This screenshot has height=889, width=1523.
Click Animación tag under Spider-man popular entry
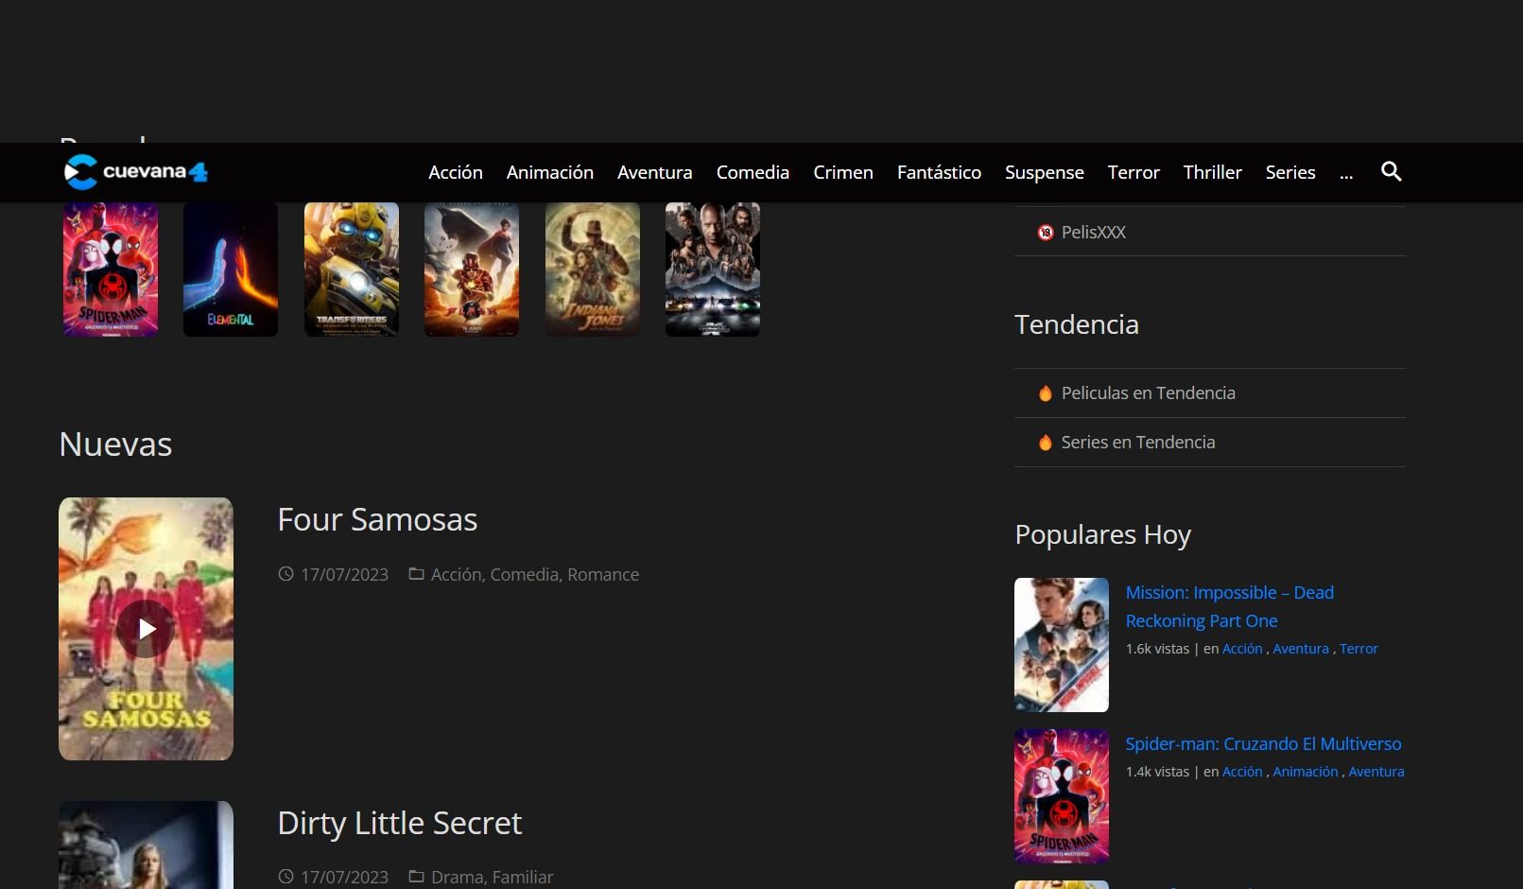point(1305,772)
